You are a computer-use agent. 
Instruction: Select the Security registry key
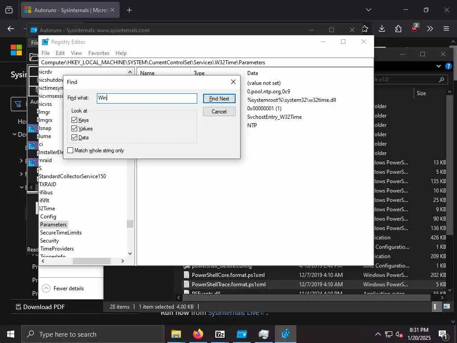coord(50,241)
